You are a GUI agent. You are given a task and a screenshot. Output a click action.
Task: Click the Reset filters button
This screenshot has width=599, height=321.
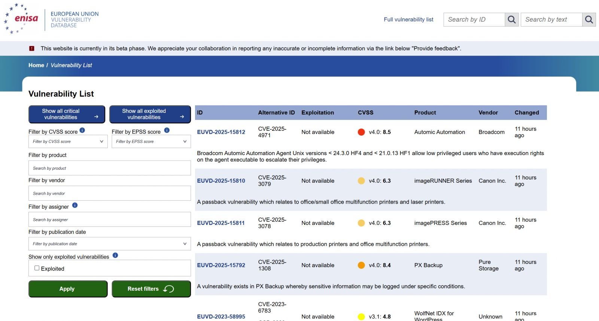click(x=151, y=289)
